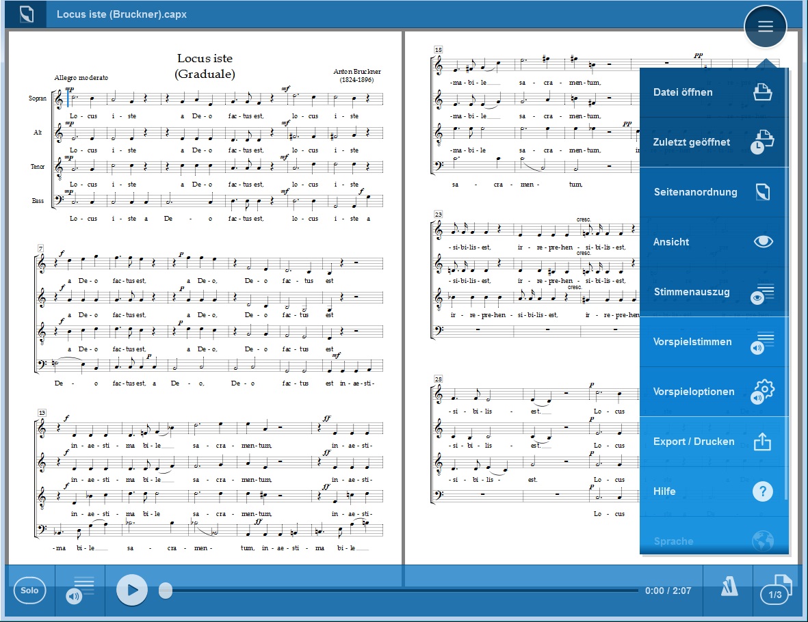Screen dimensions: 808x622
Task: Click the capella logo icon in title bar
Action: click(x=27, y=14)
